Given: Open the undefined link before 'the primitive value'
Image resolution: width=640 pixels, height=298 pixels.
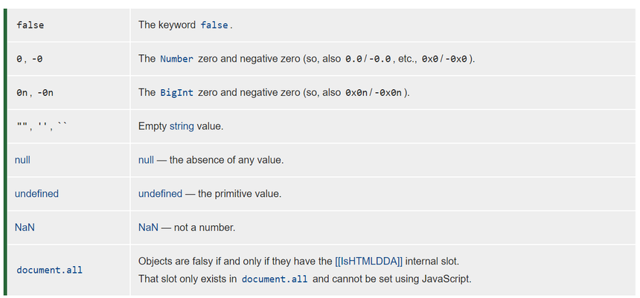Looking at the screenshot, I should click(x=160, y=193).
